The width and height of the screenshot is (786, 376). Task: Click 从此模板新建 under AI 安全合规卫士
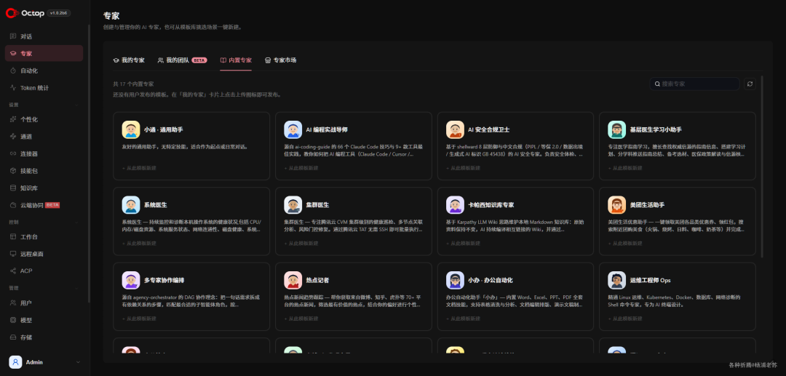tap(463, 168)
